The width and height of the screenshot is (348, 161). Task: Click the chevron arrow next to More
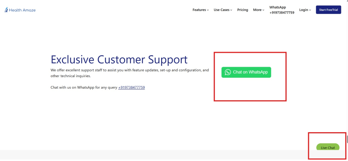point(263,10)
